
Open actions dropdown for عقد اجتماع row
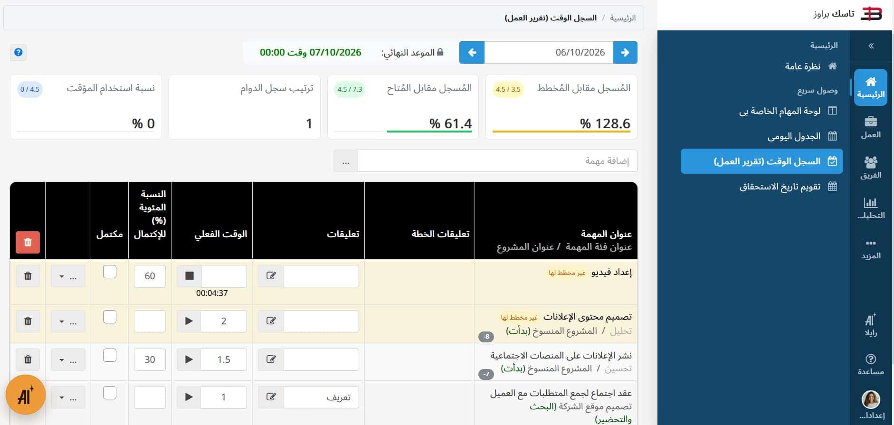68,397
